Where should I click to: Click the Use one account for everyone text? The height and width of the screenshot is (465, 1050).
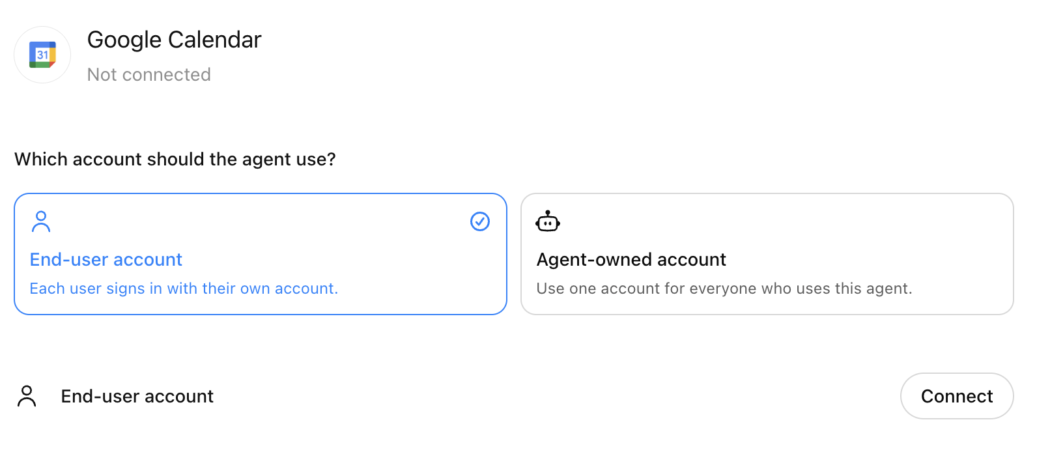click(x=724, y=289)
